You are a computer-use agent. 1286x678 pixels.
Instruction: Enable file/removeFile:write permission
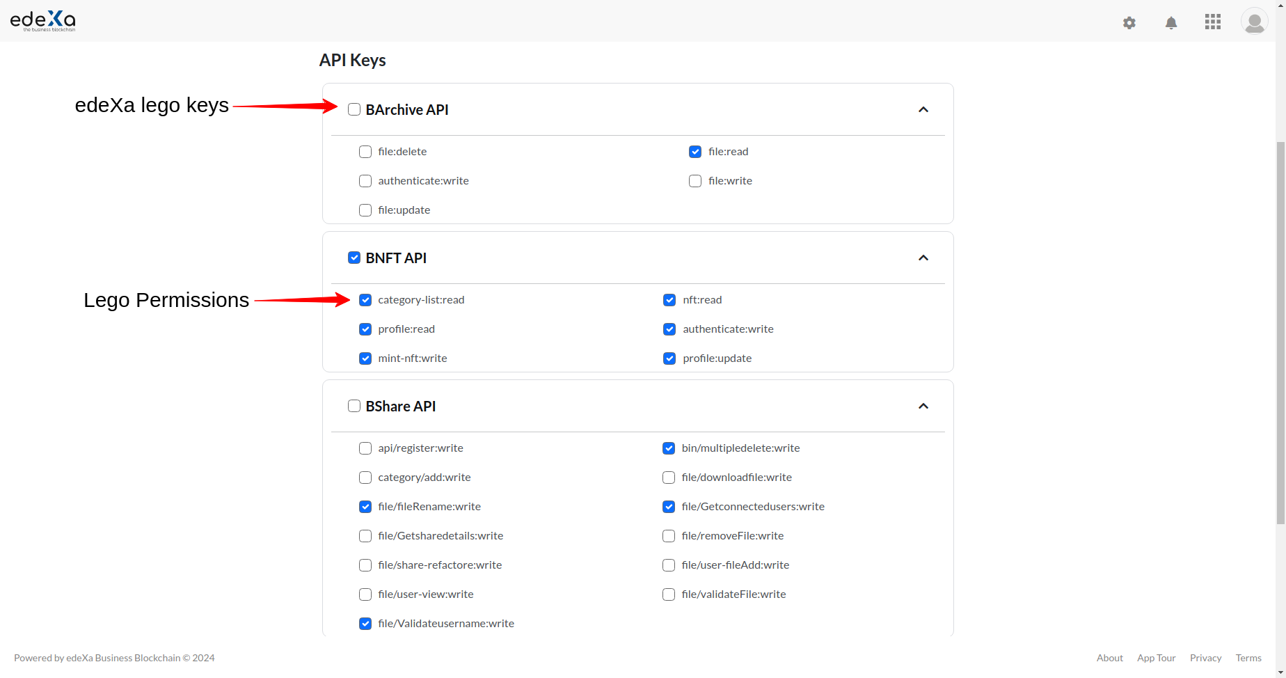[x=669, y=536]
